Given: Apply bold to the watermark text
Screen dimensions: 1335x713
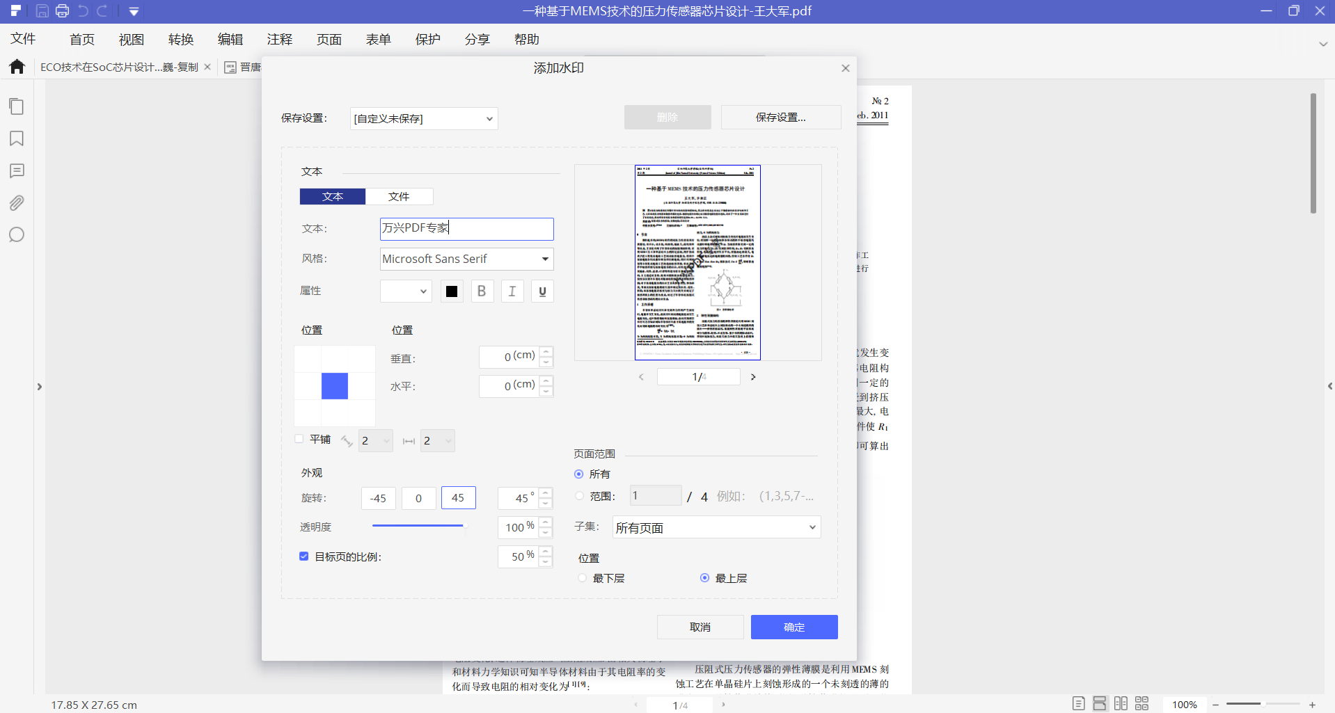Looking at the screenshot, I should [x=482, y=291].
